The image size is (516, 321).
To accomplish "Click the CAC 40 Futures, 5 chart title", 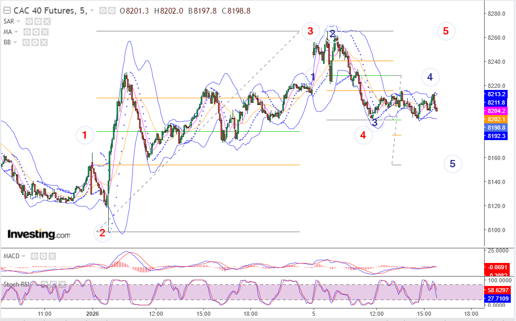I will (50, 11).
